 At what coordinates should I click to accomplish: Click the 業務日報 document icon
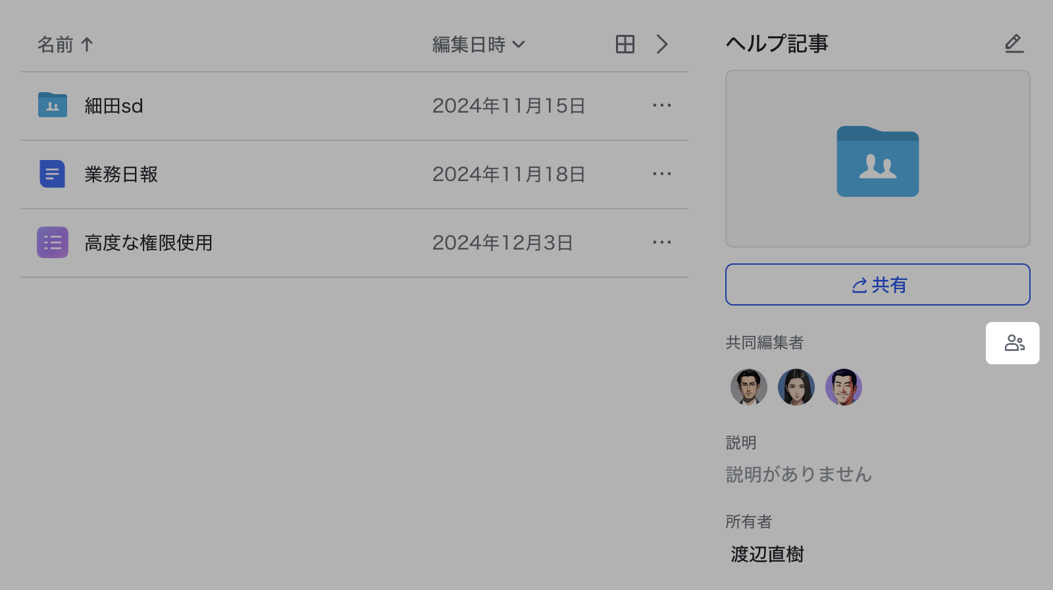tap(53, 174)
